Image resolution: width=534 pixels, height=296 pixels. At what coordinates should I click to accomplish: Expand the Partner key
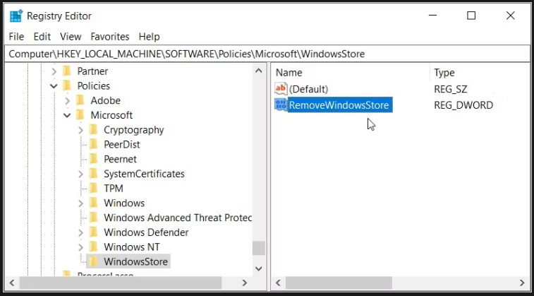point(54,71)
